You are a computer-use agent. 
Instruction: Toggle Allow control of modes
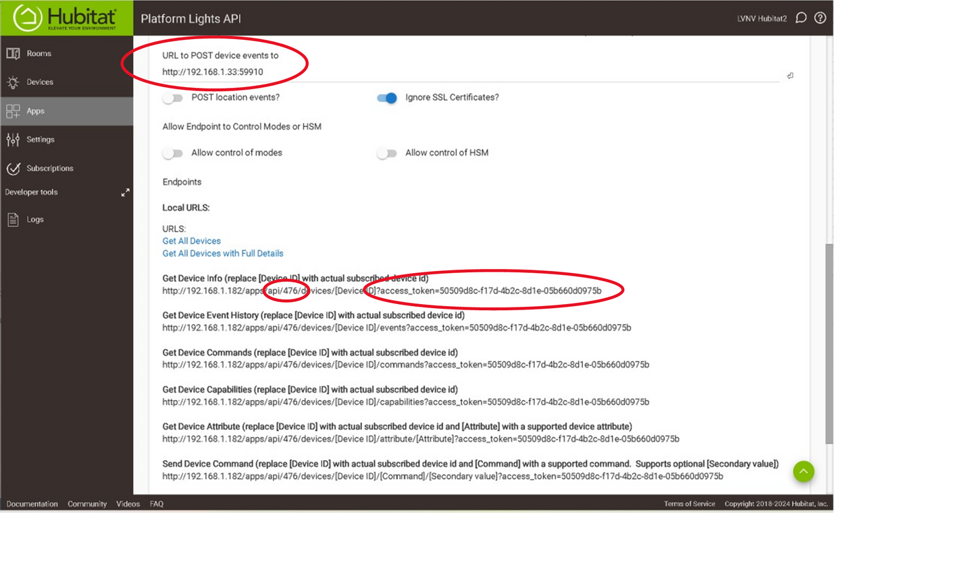pyautogui.click(x=173, y=153)
